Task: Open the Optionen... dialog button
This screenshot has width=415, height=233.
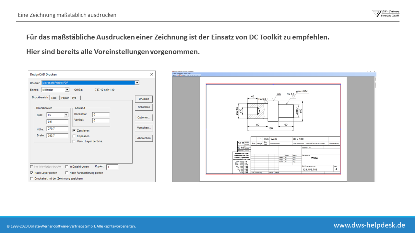Action: coord(144,117)
